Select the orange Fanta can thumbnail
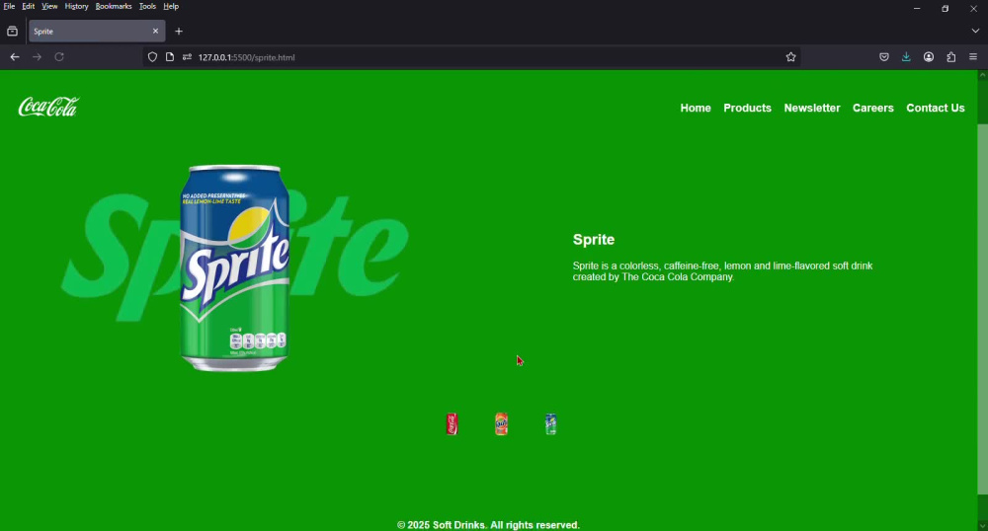Viewport: 988px width, 531px height. pyautogui.click(x=502, y=424)
